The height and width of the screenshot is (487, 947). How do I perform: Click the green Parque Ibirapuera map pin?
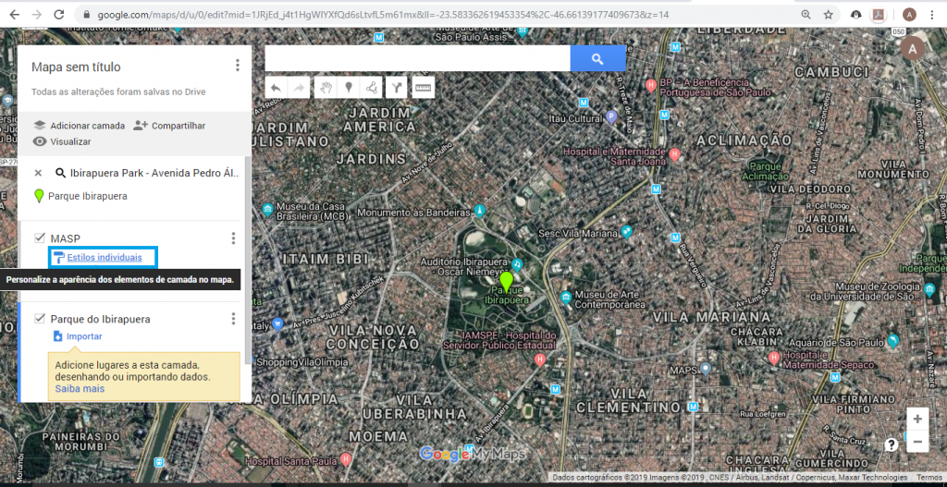click(x=506, y=282)
